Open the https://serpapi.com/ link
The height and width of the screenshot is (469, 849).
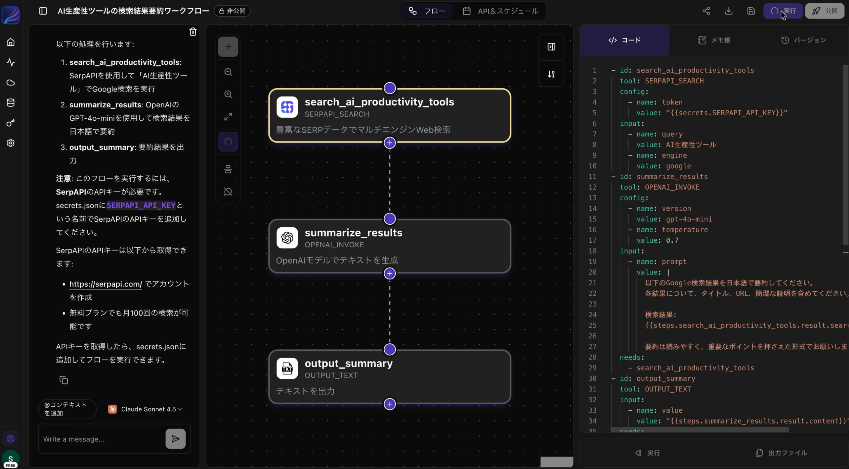pyautogui.click(x=105, y=284)
